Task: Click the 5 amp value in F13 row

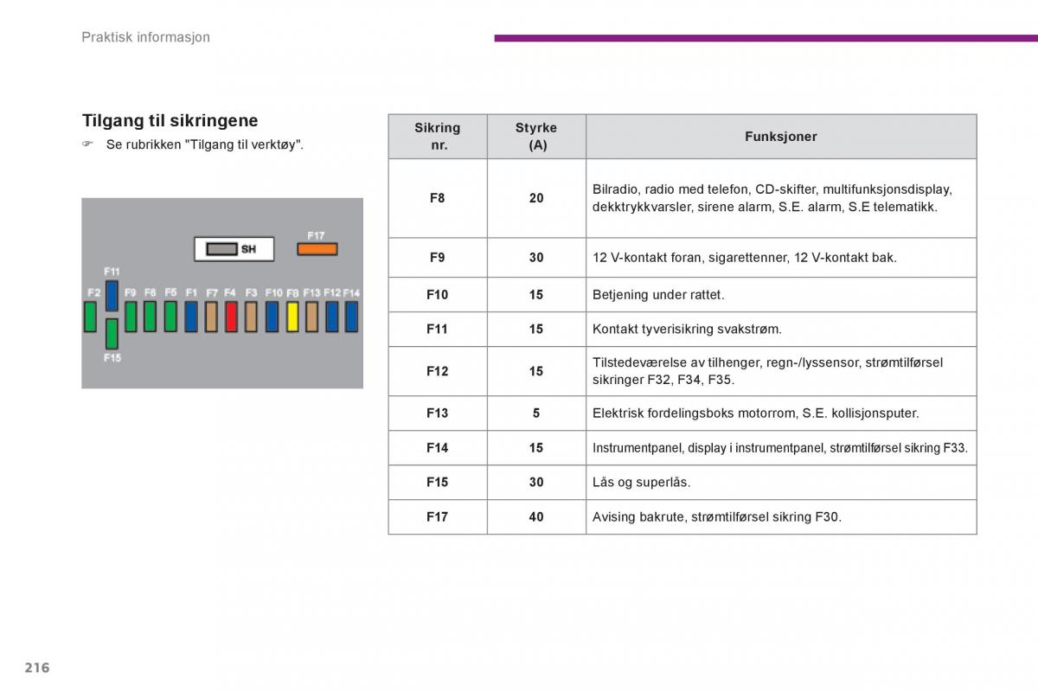Action: [x=536, y=413]
